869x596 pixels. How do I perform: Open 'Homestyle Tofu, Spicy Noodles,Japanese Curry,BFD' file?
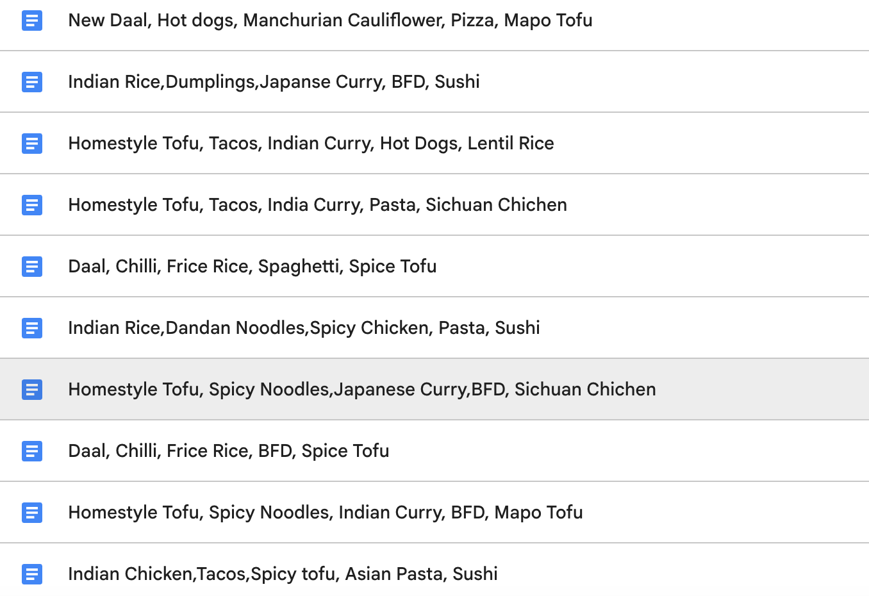361,390
